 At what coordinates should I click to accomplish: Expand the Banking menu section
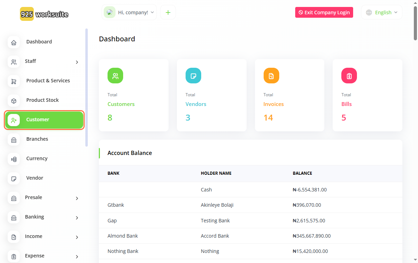point(77,218)
